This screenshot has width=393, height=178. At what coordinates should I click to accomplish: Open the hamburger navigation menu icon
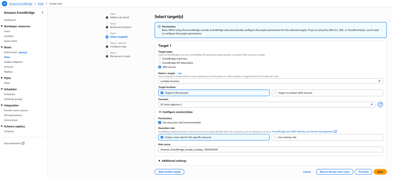click(x=4, y=3)
